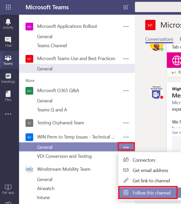Open the Airwatch channel

tap(46, 189)
